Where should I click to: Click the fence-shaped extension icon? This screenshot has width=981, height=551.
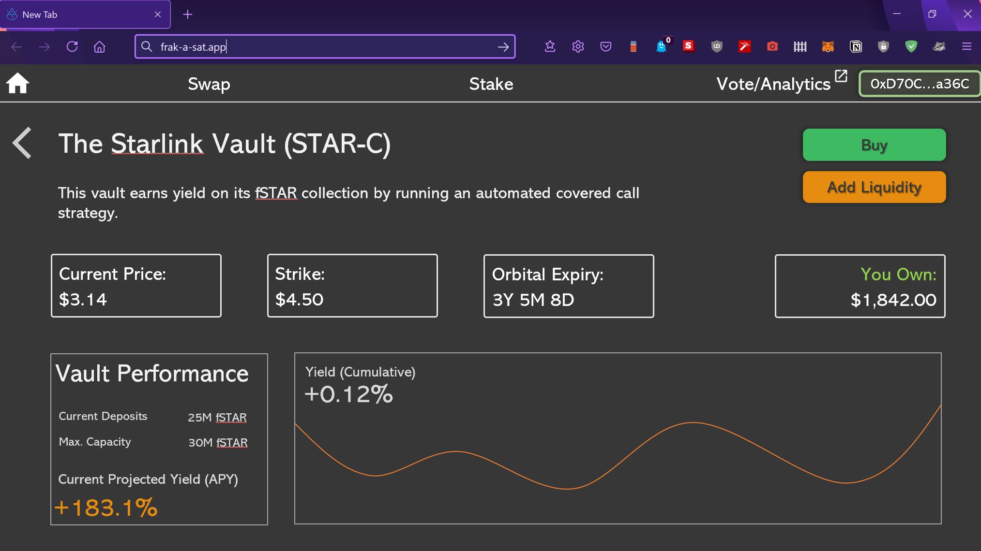(x=800, y=46)
